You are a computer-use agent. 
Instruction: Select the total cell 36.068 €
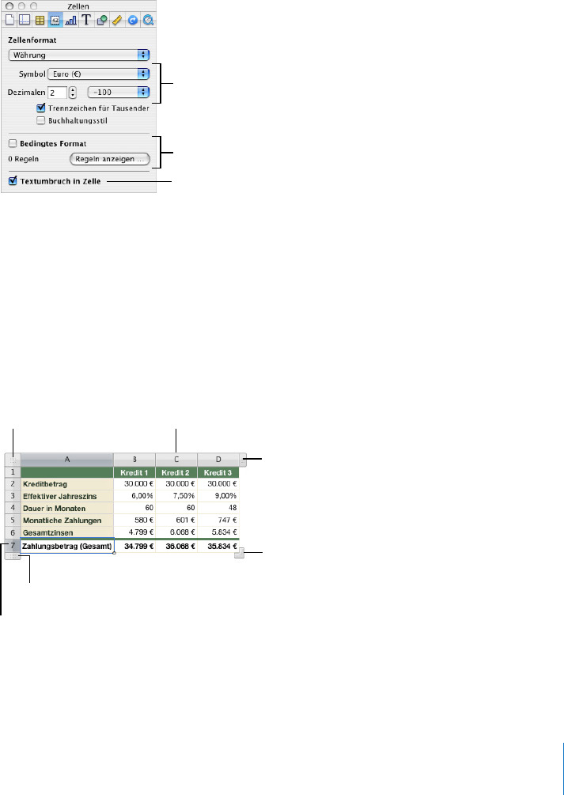(176, 546)
